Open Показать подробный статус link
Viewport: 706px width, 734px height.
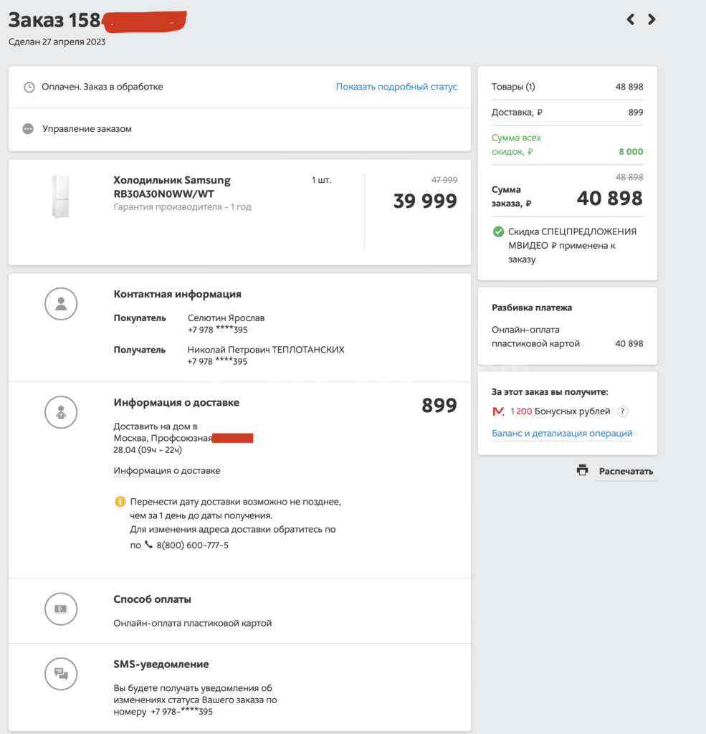[396, 87]
